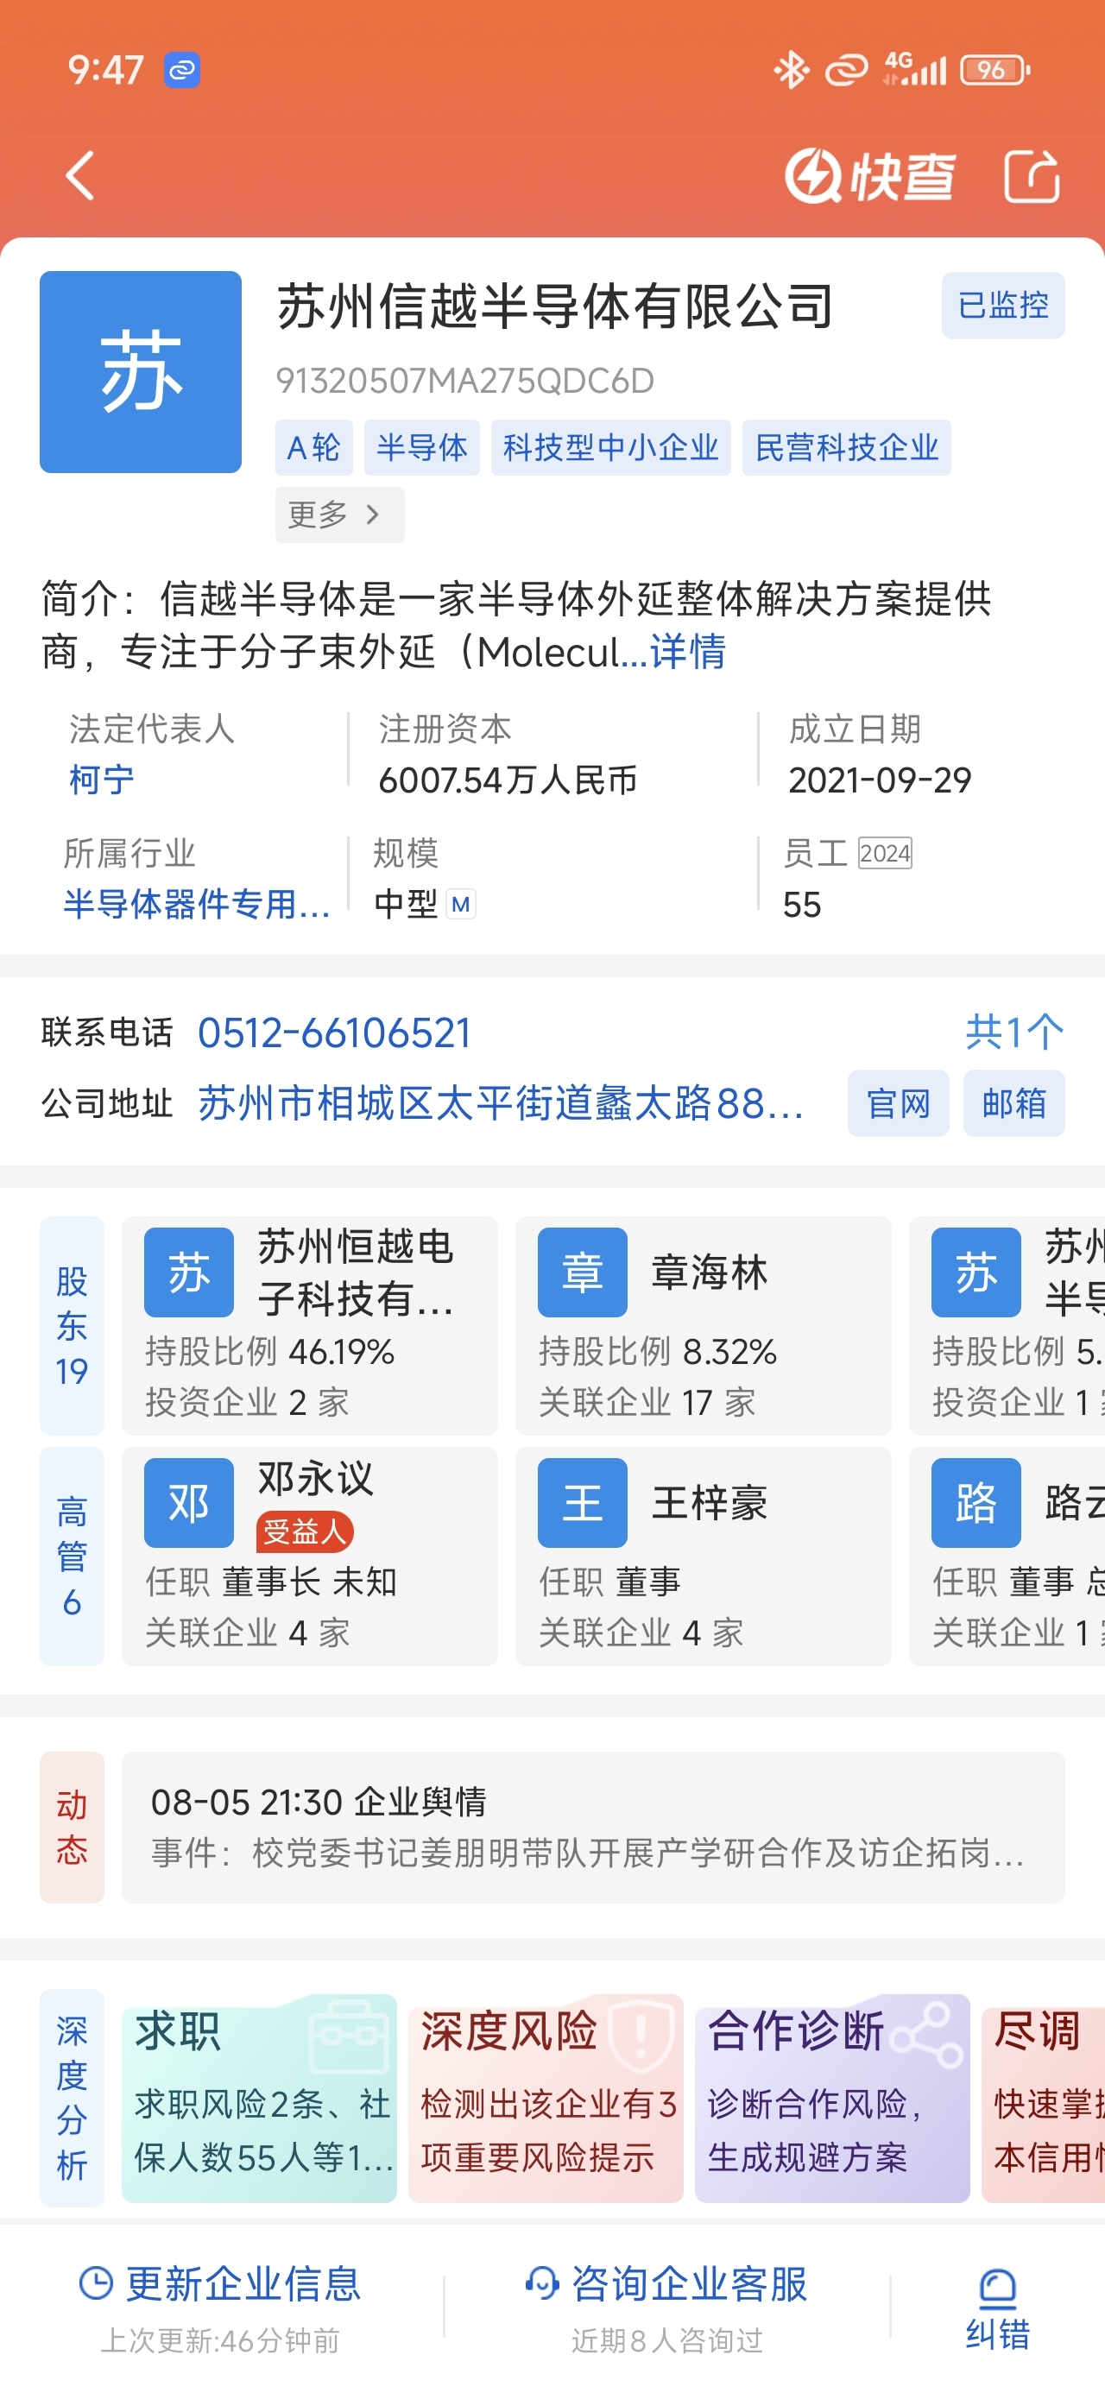
Task: Tap the Bluetooth status icon
Action: point(791,70)
